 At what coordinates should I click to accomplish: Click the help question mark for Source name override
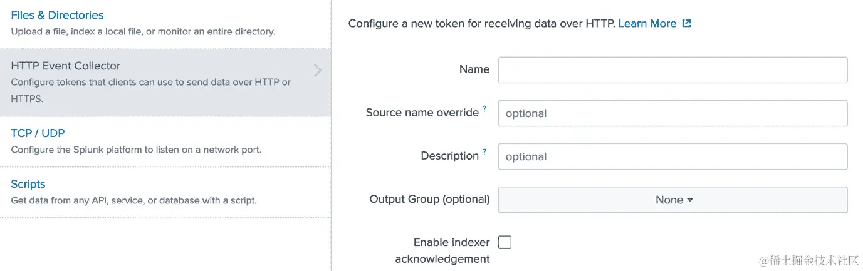click(484, 109)
